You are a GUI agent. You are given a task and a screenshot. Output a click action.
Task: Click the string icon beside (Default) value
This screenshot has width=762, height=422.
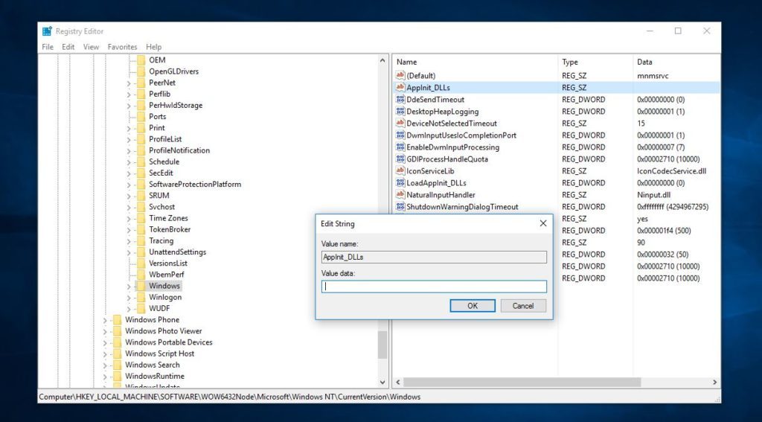pos(400,75)
